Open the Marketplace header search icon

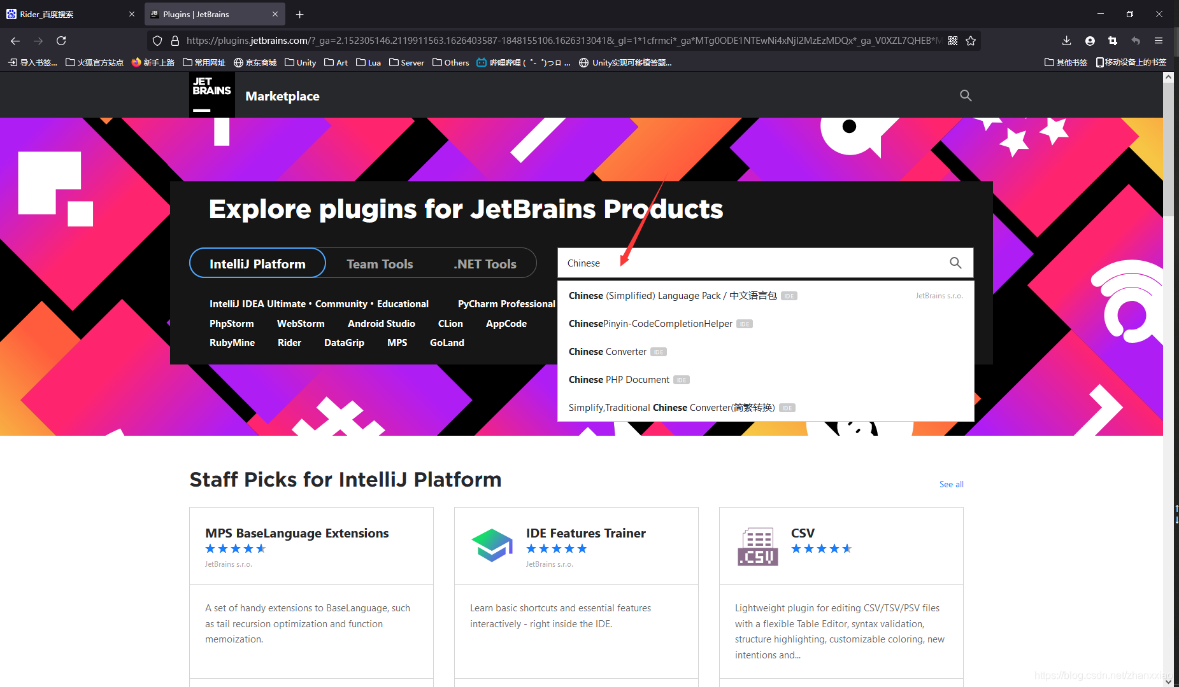pyautogui.click(x=966, y=95)
